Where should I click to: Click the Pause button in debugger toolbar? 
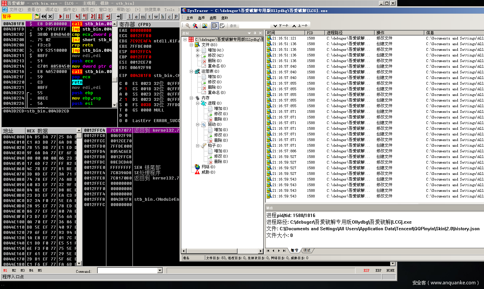pyautogui.click(x=68, y=16)
